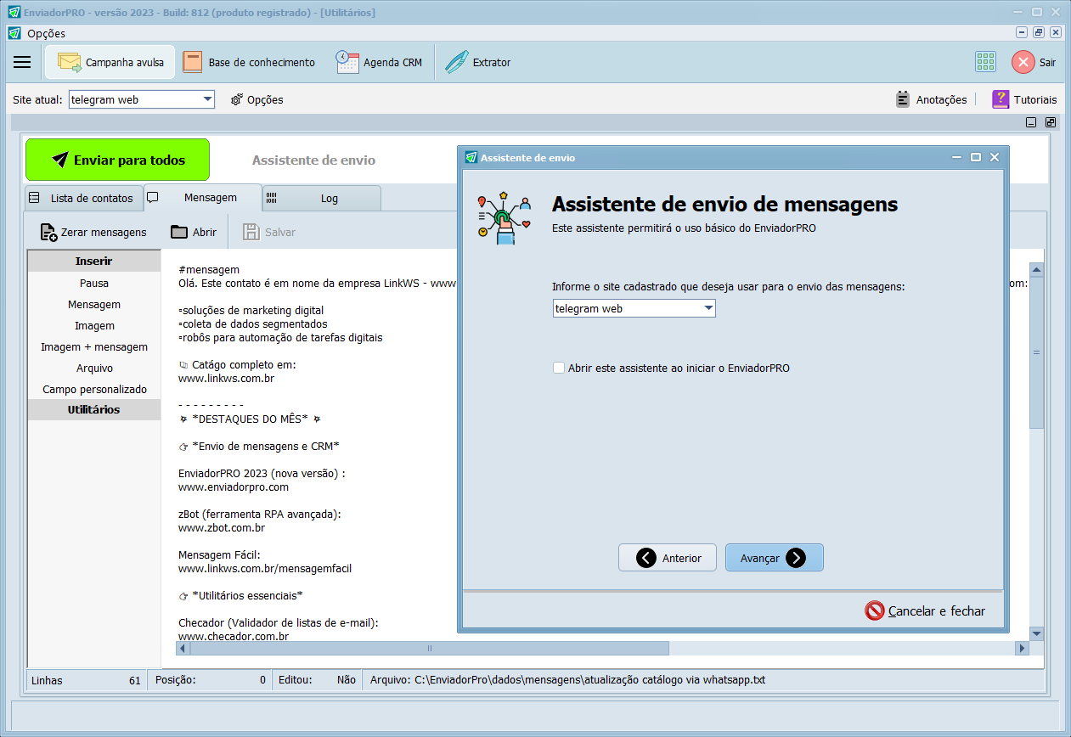Viewport: 1071px width, 737px height.
Task: Insert an Imagem item
Action: tap(94, 325)
